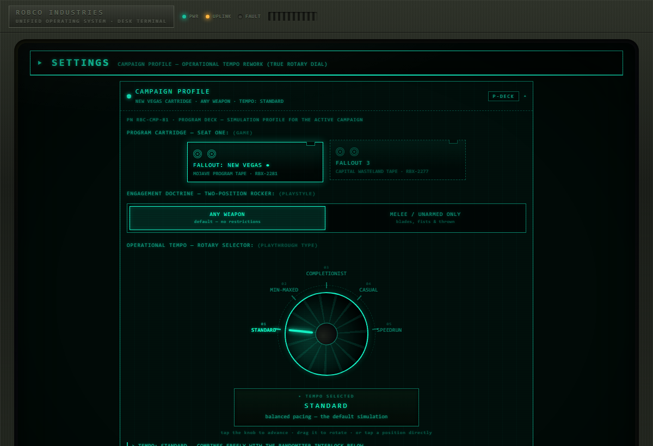Screen dimensions: 653x446
Task: Click the speaker grille vent on top bar
Action: coord(292,16)
